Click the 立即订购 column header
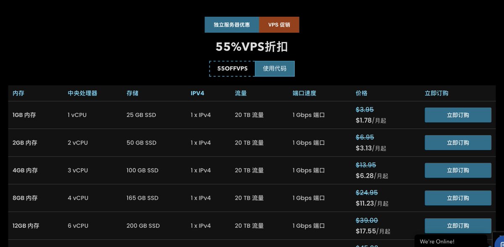Screen dimensions: 504x247 coord(436,93)
